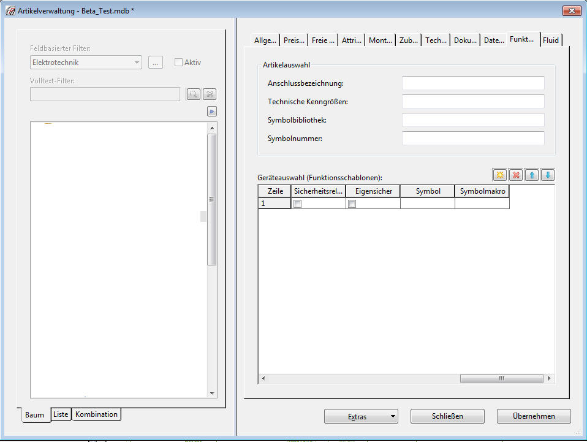587x442 pixels.
Task: Click the ellipsis button beside filter
Action: click(156, 62)
